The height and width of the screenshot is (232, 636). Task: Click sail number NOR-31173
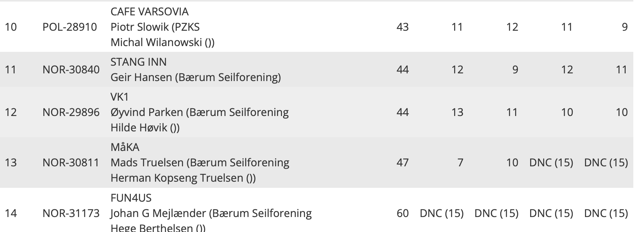click(x=71, y=213)
